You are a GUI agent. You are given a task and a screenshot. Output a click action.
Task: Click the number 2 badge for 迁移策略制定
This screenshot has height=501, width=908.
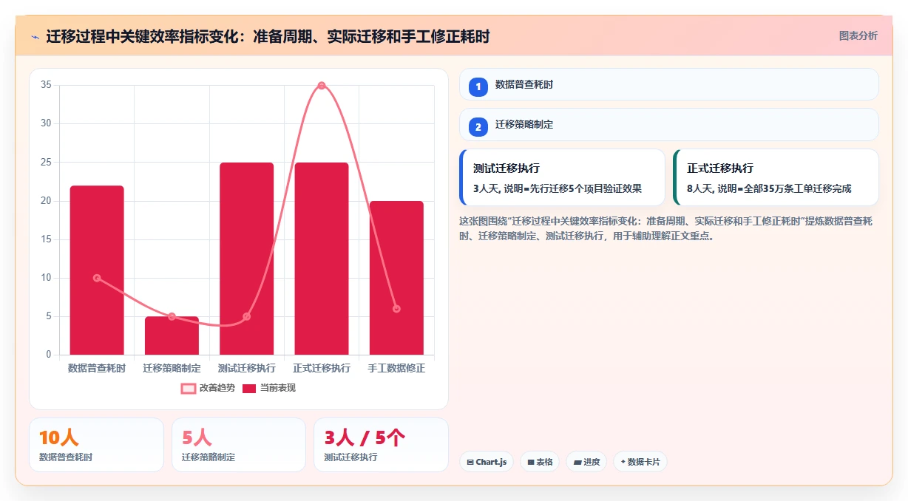(478, 127)
